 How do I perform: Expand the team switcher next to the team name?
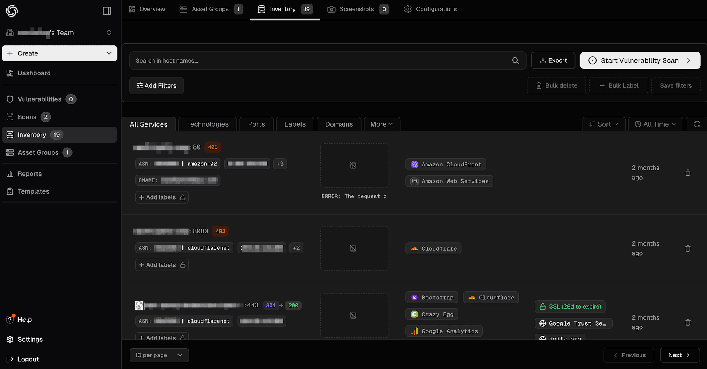(x=109, y=32)
